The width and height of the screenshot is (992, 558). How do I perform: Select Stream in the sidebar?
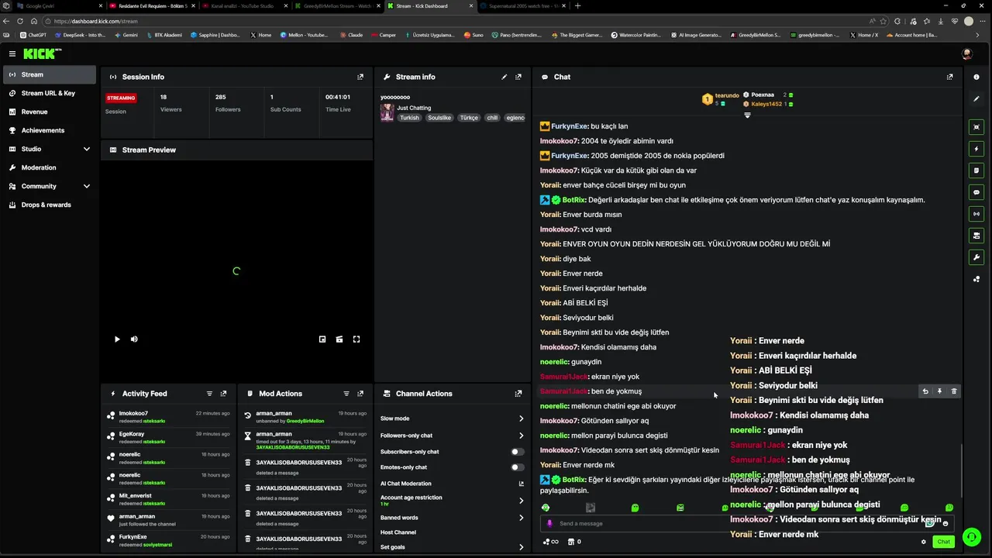pos(50,74)
